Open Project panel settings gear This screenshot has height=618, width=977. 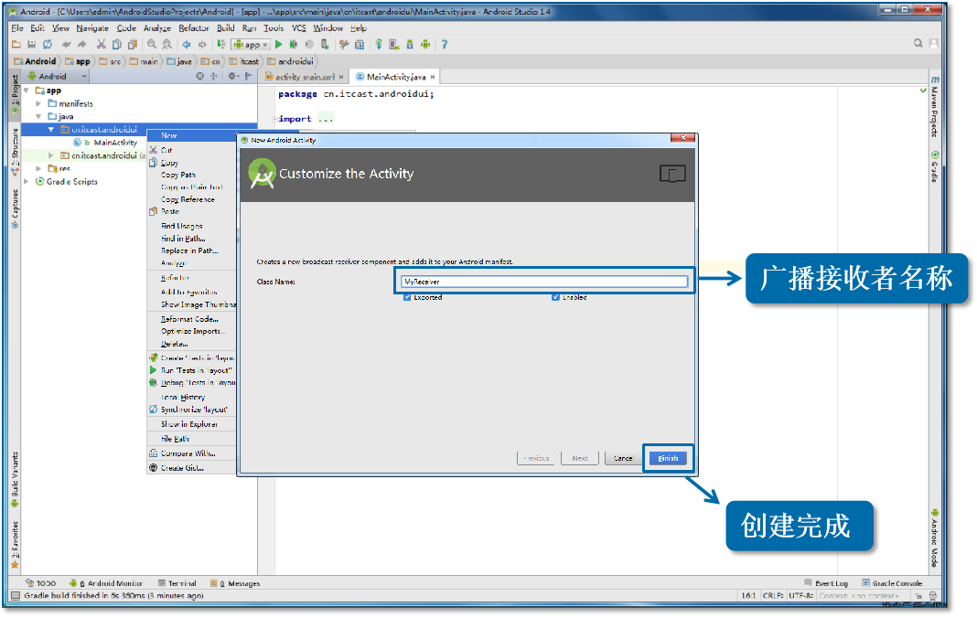point(232,76)
